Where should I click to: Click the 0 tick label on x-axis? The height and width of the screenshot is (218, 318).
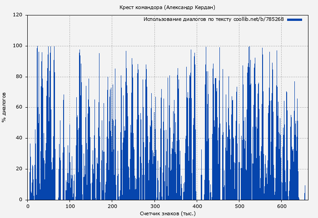click(x=28, y=206)
